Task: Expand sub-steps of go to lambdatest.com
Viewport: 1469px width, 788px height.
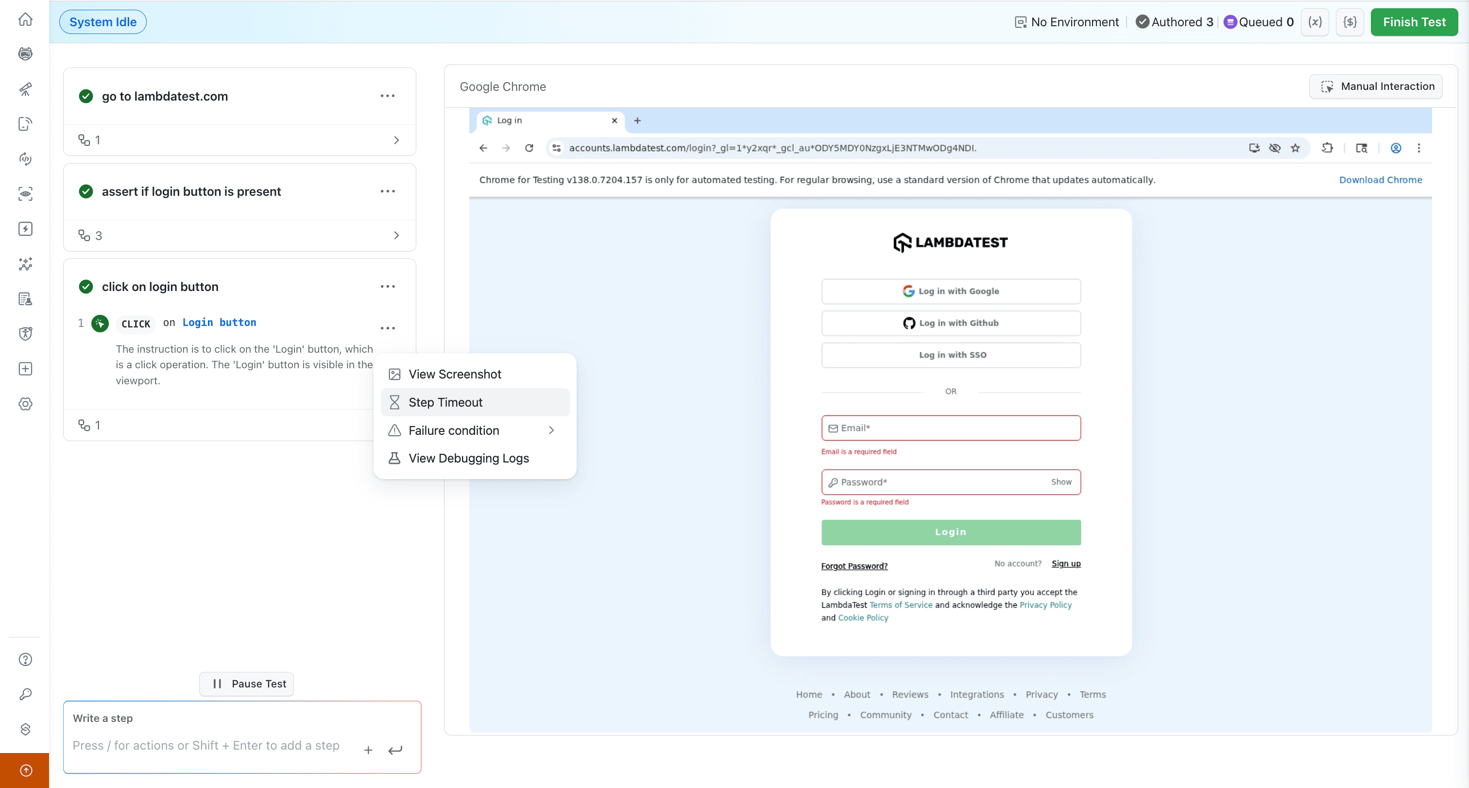Action: coord(396,140)
